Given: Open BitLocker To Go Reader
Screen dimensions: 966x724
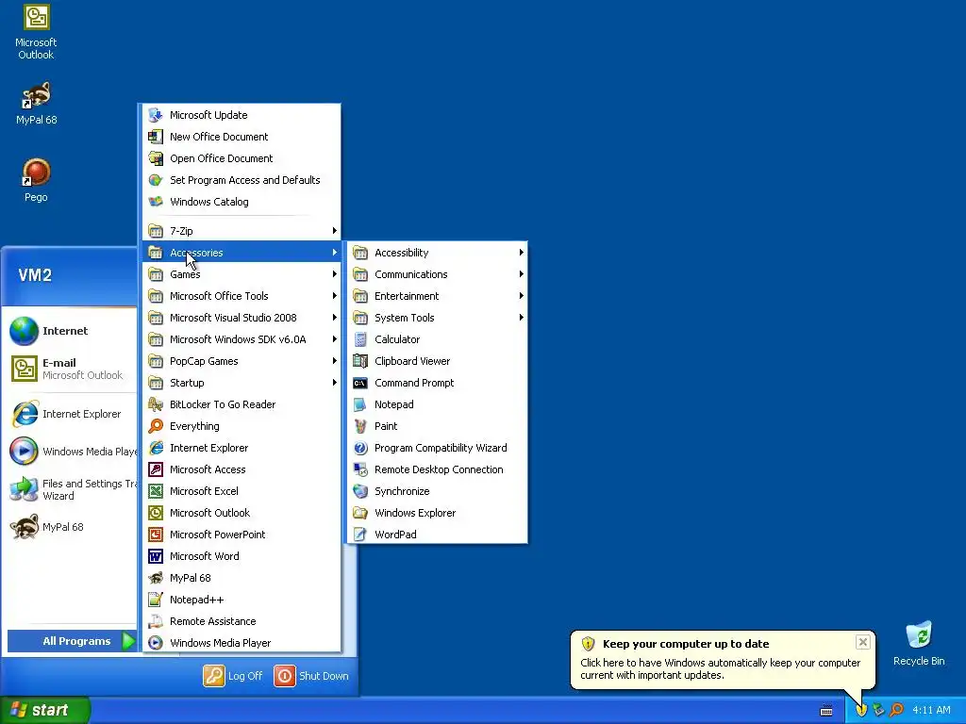Looking at the screenshot, I should pyautogui.click(x=241, y=404).
